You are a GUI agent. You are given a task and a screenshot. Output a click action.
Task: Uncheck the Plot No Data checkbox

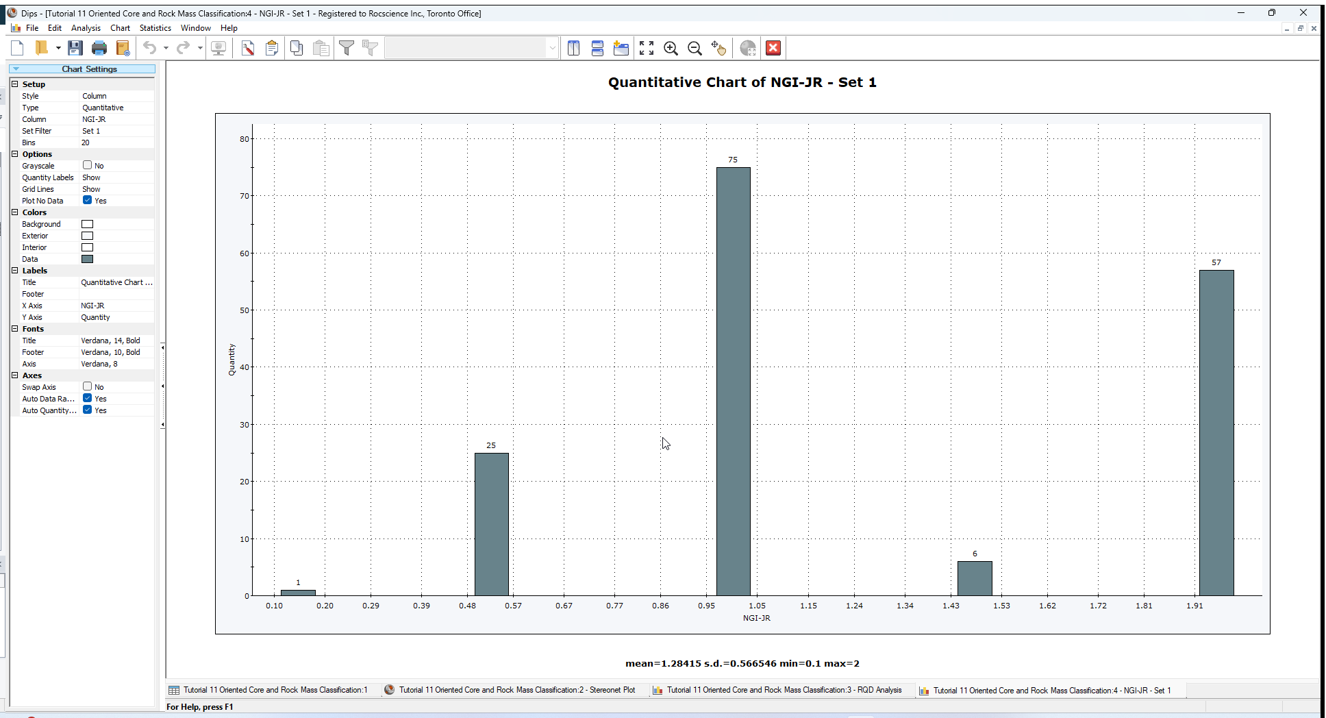(x=88, y=200)
